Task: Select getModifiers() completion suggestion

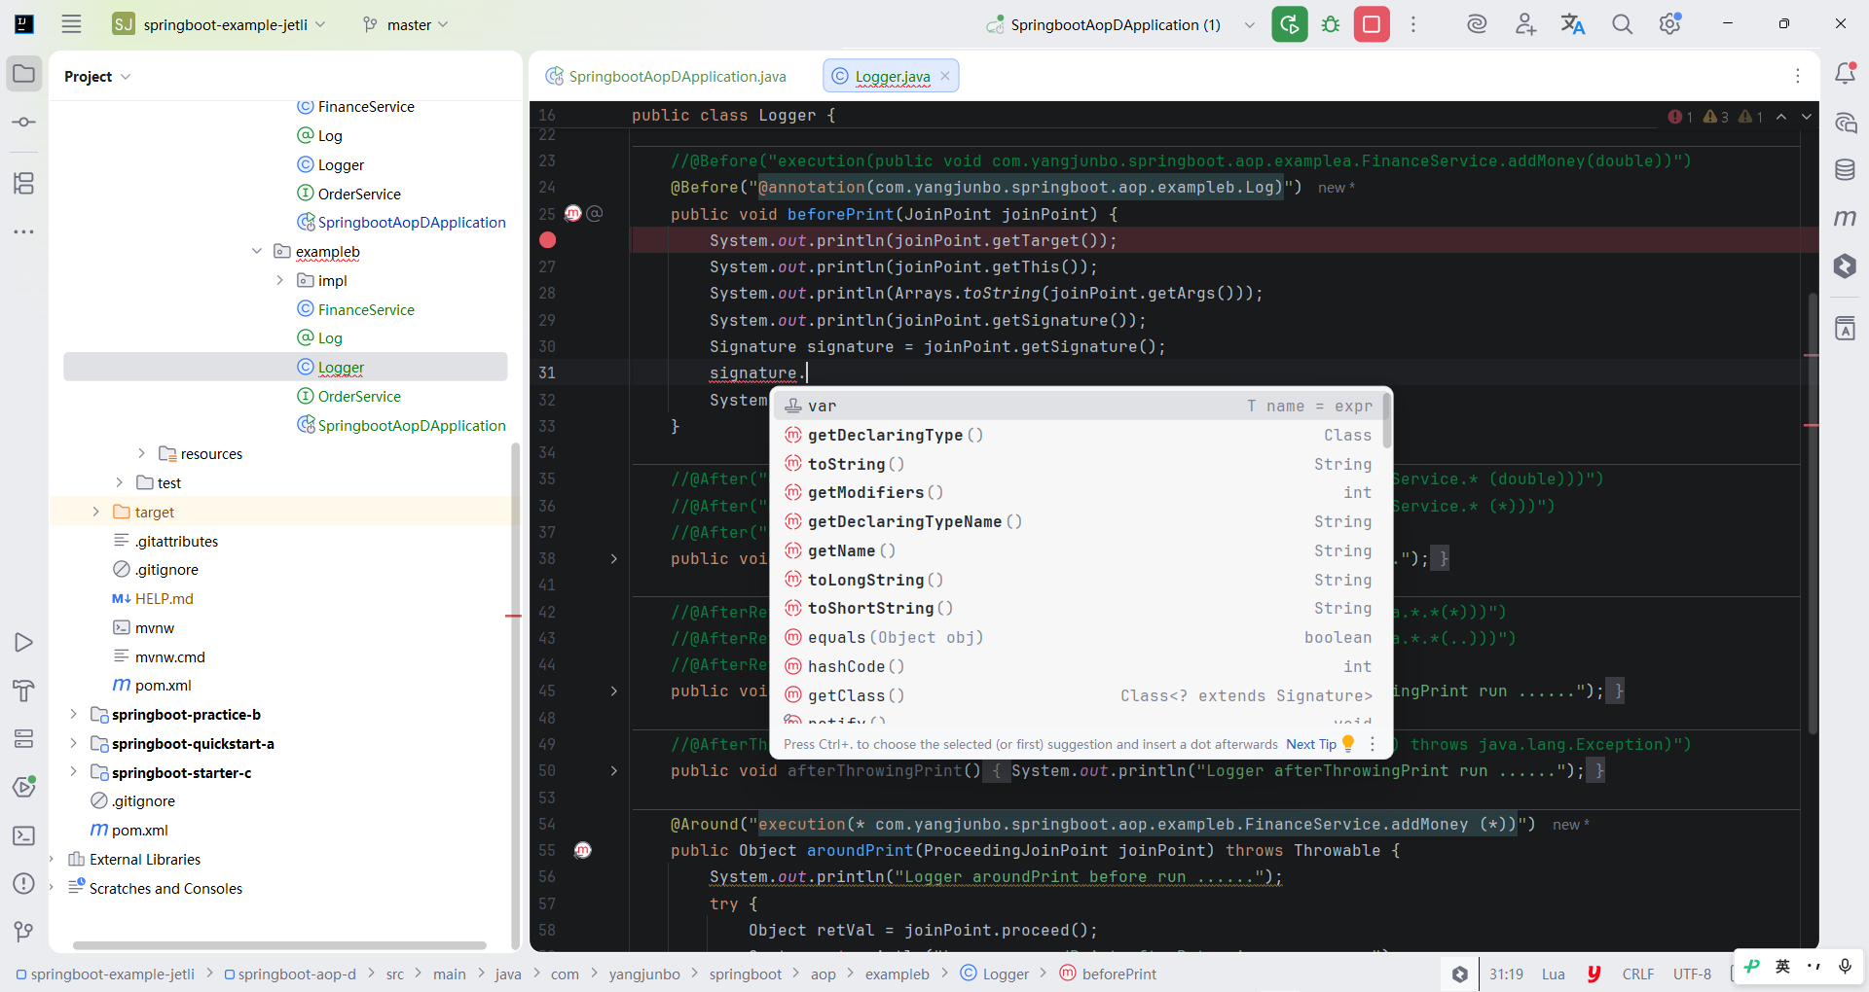Action: coord(1079,492)
